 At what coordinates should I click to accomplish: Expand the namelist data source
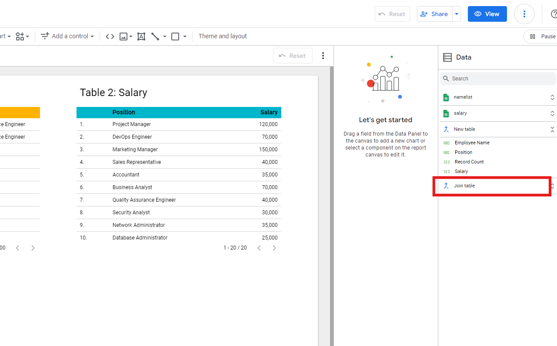(x=552, y=97)
